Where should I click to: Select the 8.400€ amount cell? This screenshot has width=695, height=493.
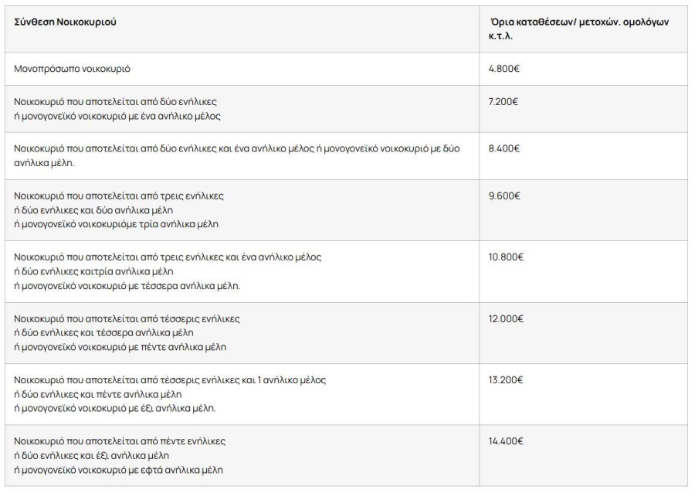[504, 148]
